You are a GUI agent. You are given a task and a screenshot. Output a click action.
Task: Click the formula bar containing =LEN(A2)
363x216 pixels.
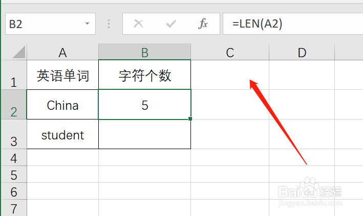point(292,24)
